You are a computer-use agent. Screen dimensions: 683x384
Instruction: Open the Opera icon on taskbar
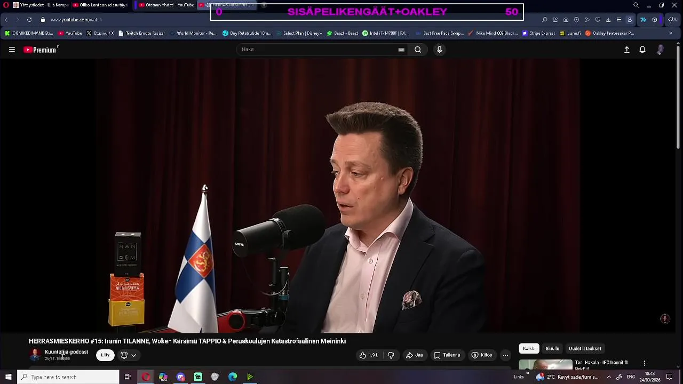tap(146, 377)
